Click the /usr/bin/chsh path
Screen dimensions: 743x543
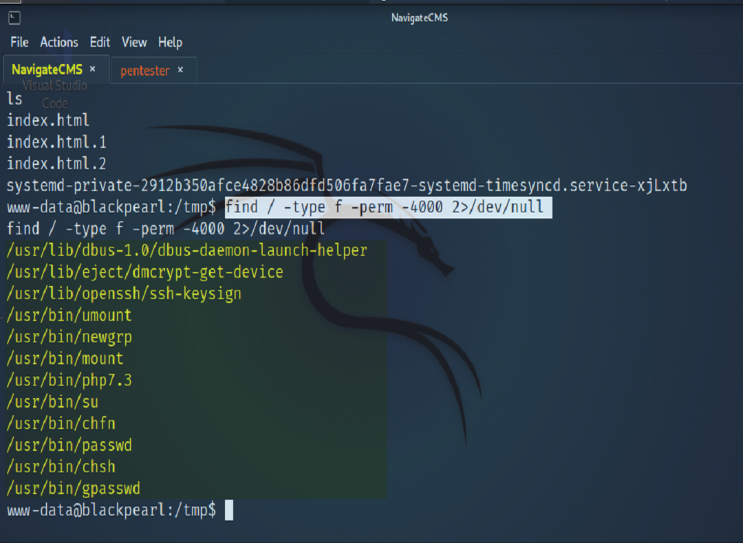[x=61, y=467]
